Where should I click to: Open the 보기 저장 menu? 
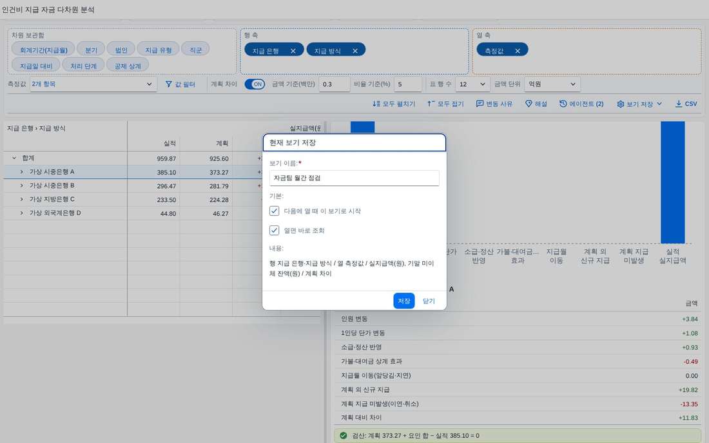click(x=639, y=104)
